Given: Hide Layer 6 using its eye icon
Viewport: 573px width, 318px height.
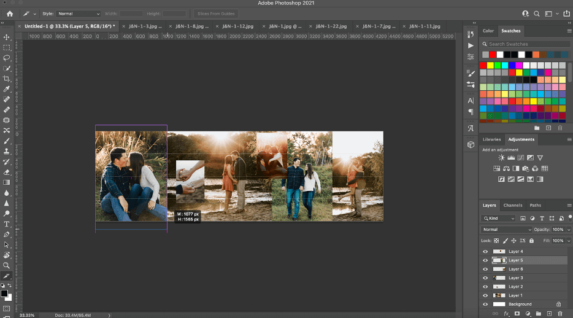Looking at the screenshot, I should [x=485, y=269].
